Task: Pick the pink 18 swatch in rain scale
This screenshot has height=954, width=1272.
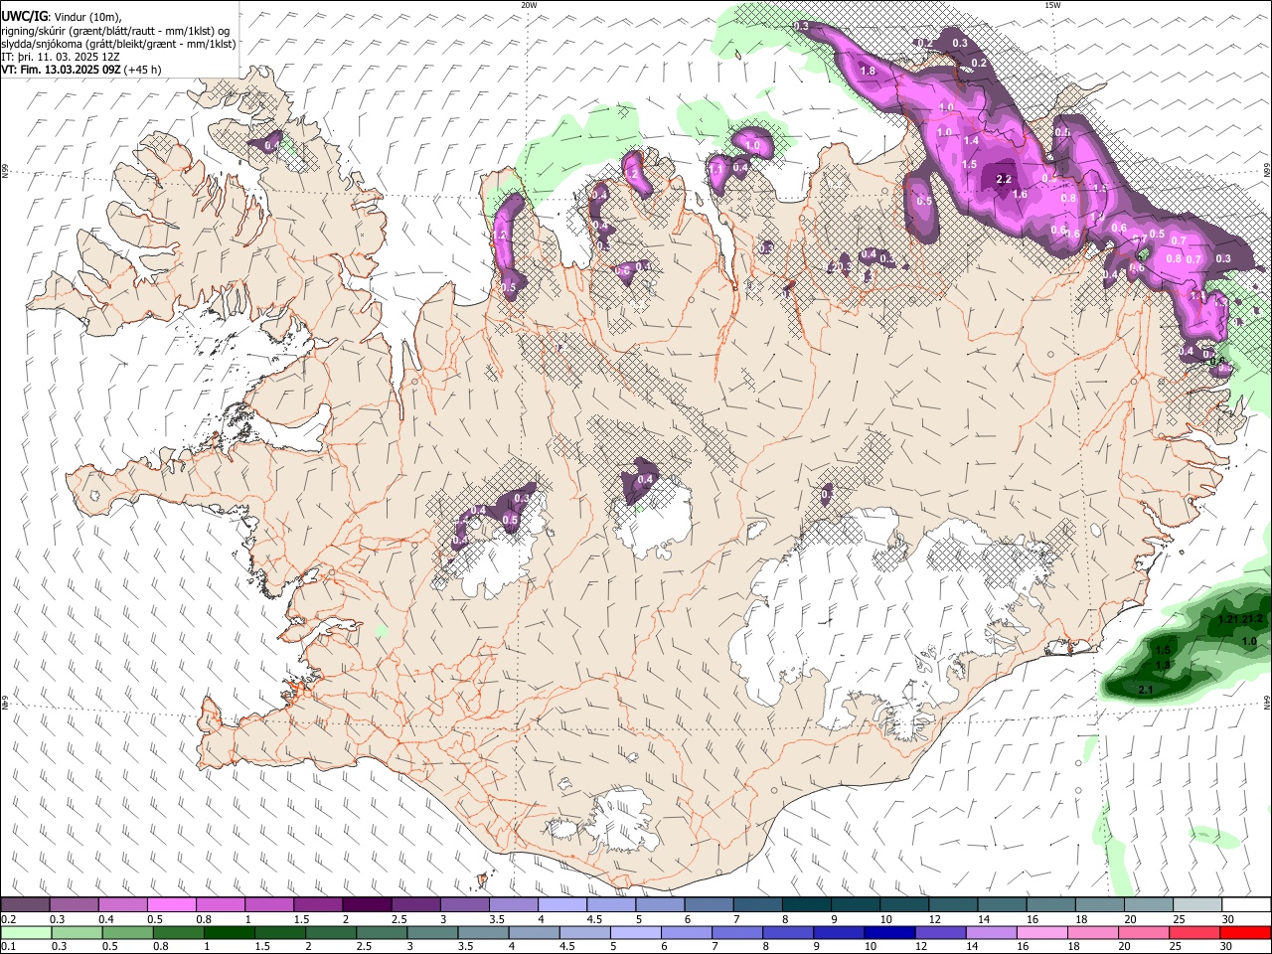Action: click(x=1093, y=933)
